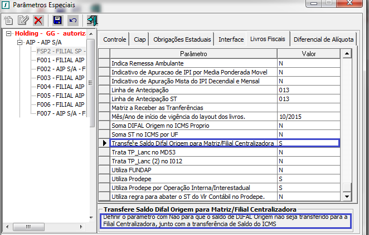This screenshot has height=235, width=369.
Task: Click the undo arrow icon
Action: pyautogui.click(x=72, y=21)
